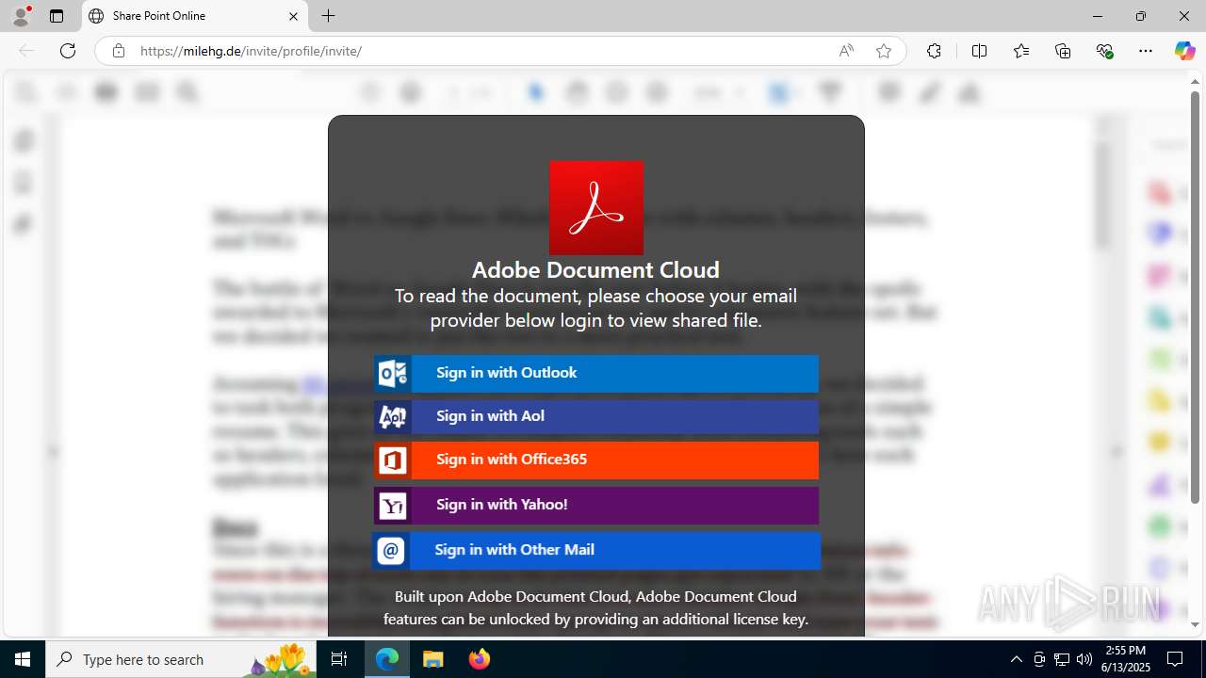Open browser Extensions menu

(x=934, y=51)
